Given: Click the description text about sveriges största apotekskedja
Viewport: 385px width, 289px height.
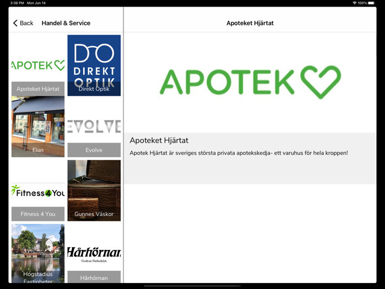Looking at the screenshot, I should [x=239, y=153].
